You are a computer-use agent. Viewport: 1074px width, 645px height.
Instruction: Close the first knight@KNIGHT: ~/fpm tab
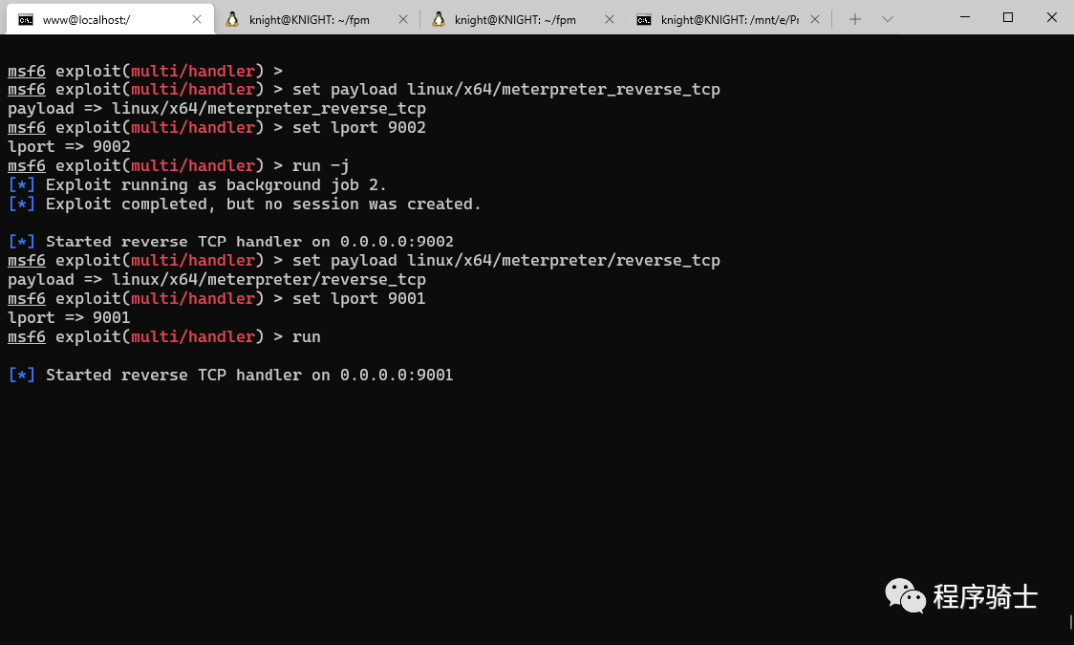403,19
